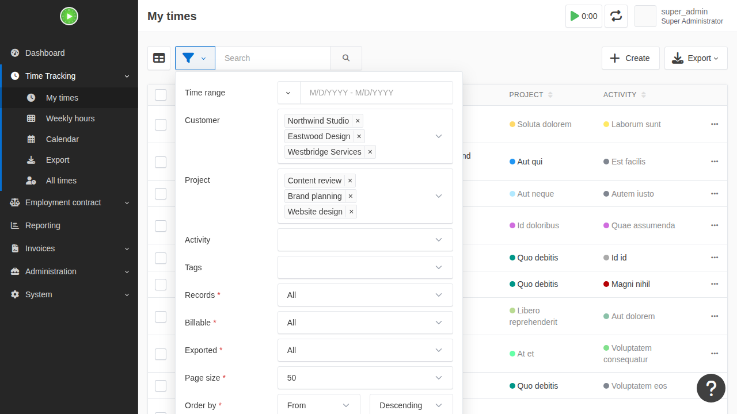Open row actions for Laborum sunt entry
This screenshot has height=414, width=737.
(x=715, y=124)
